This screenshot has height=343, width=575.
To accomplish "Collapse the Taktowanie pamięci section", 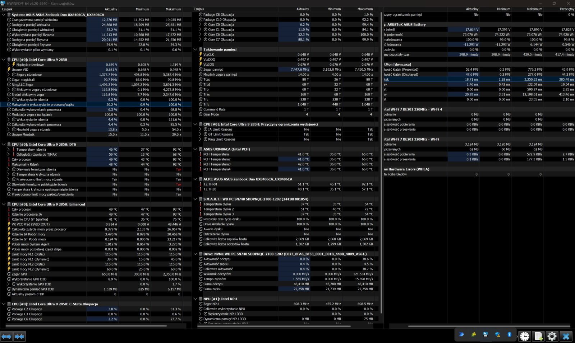I will 195,50.
